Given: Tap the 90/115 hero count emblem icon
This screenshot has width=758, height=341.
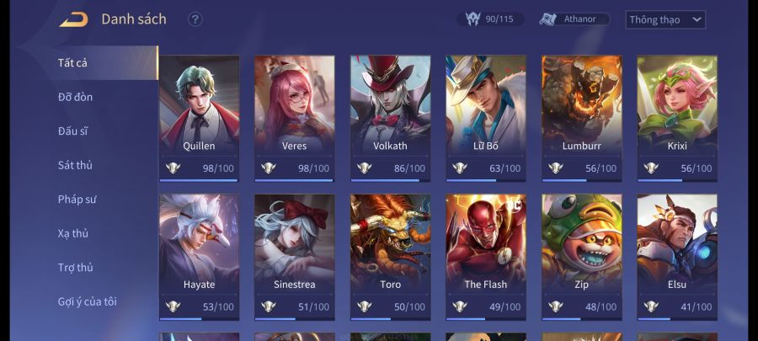Looking at the screenshot, I should coord(472,19).
